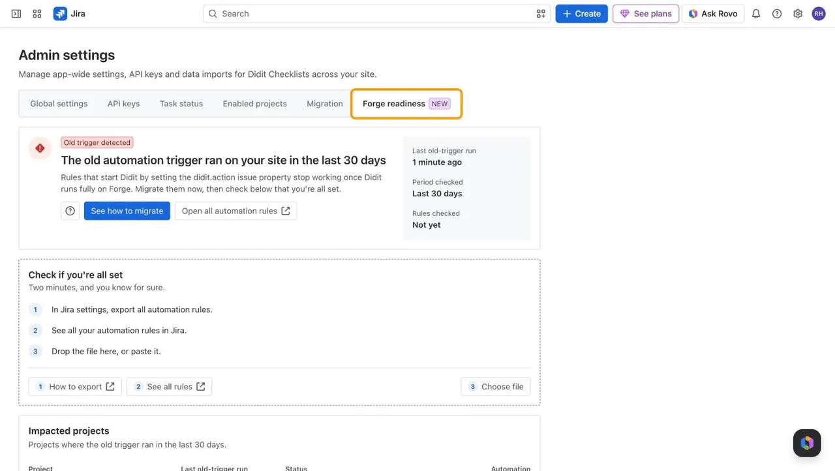Toggle the sidebar panel icon
Viewport: 835px width, 471px height.
(16, 14)
